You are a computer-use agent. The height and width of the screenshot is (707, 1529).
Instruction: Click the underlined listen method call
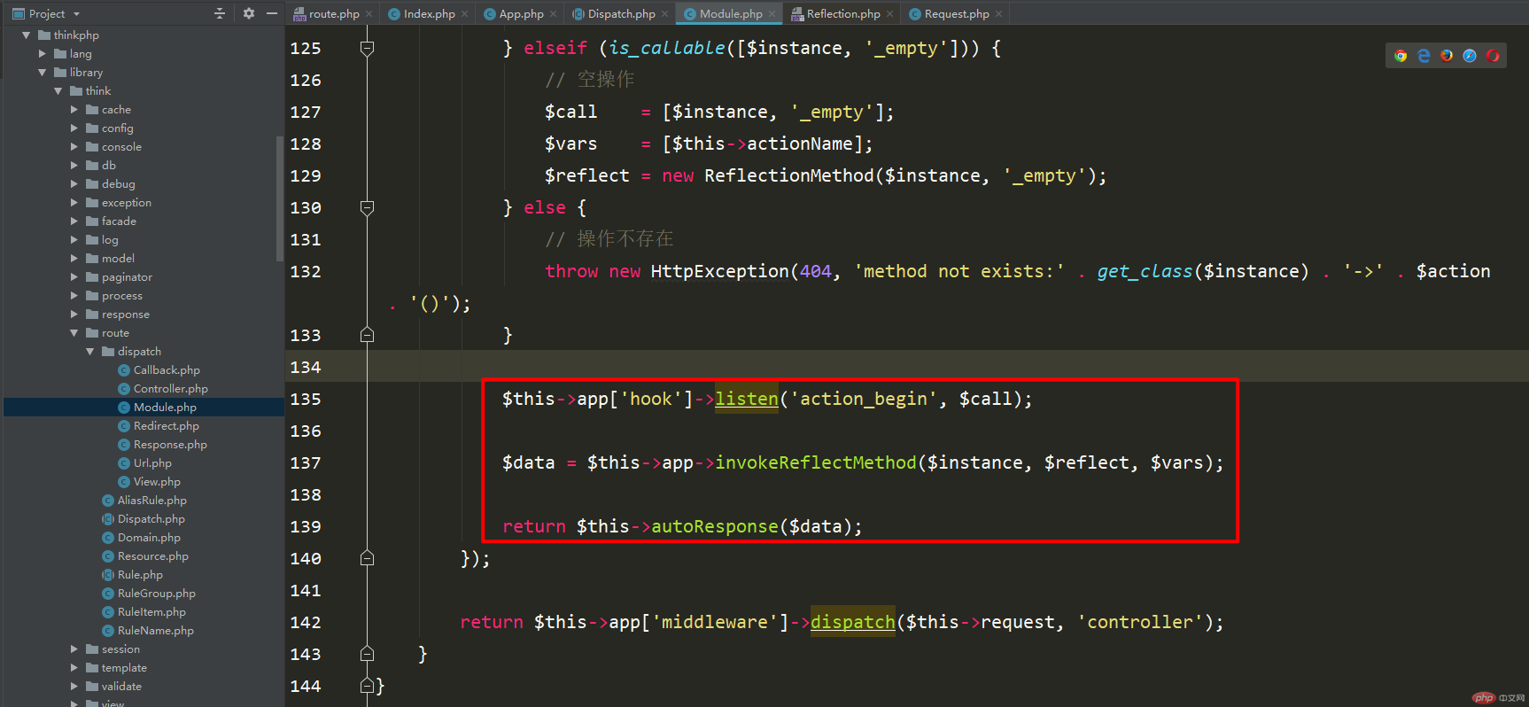point(747,399)
